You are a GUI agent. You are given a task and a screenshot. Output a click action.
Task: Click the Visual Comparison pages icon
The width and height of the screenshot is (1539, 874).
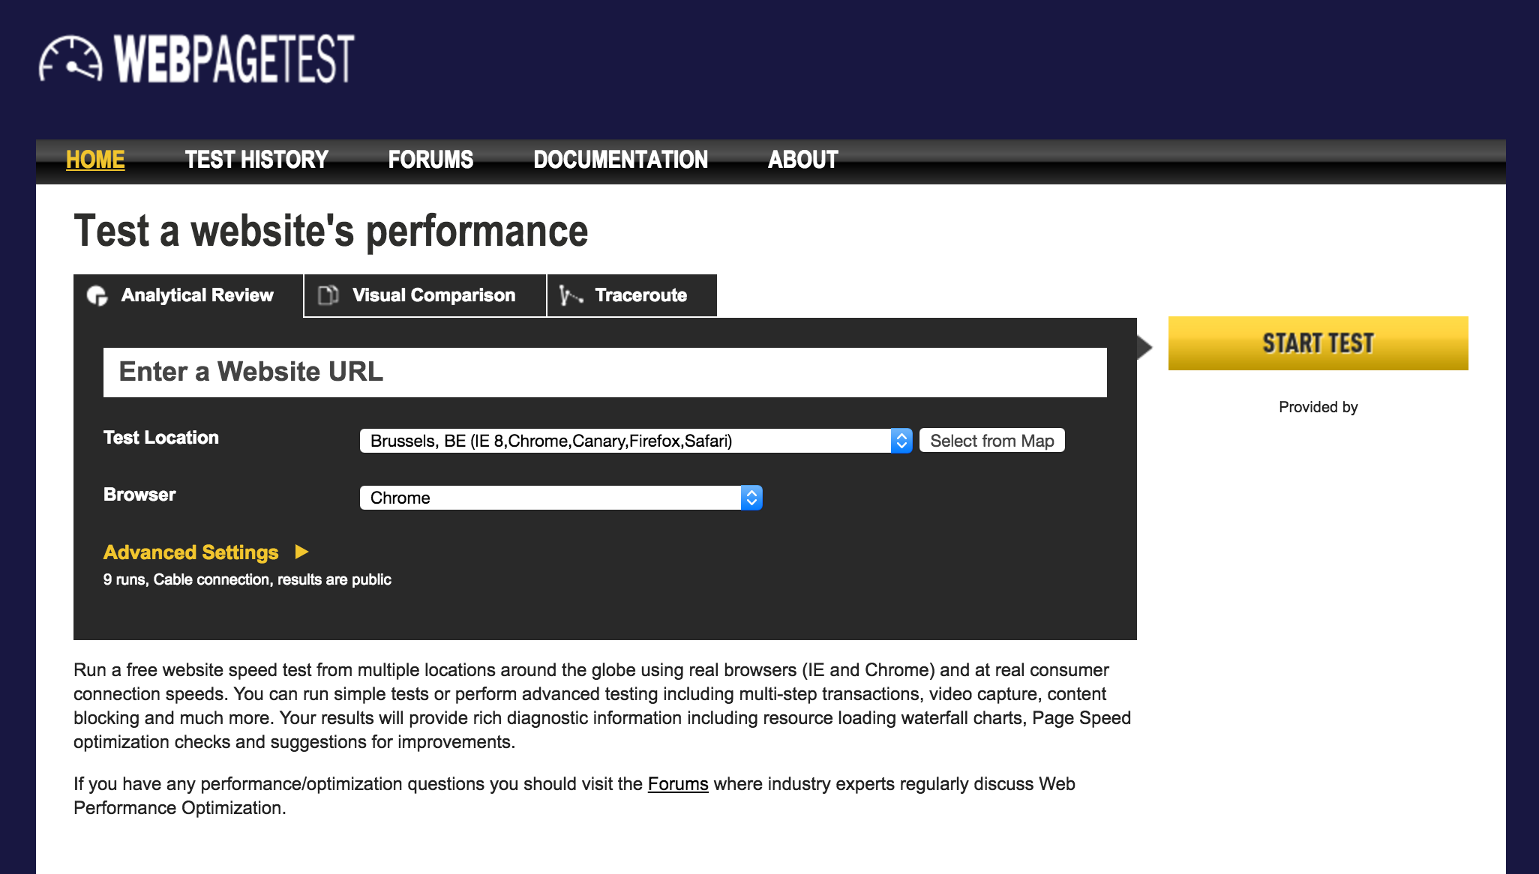click(x=328, y=295)
